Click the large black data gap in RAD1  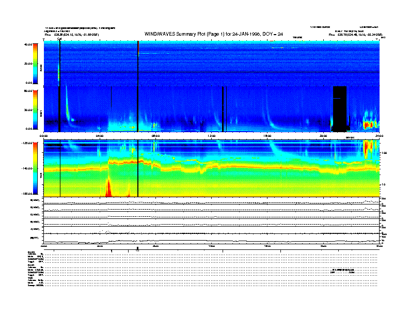coord(340,109)
